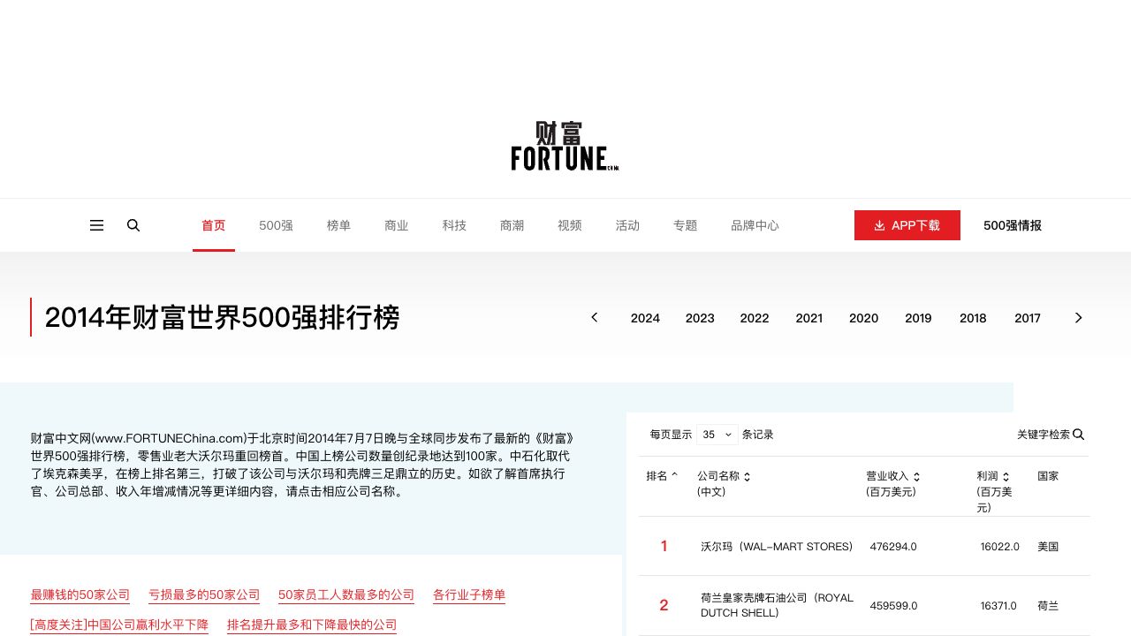Switch to the 榜单 navigation tab
Screen dimensions: 1131x636
(x=338, y=225)
